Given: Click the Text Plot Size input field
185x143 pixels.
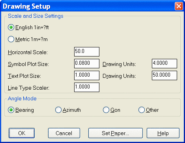Looking at the screenshot, I should click(x=87, y=75).
